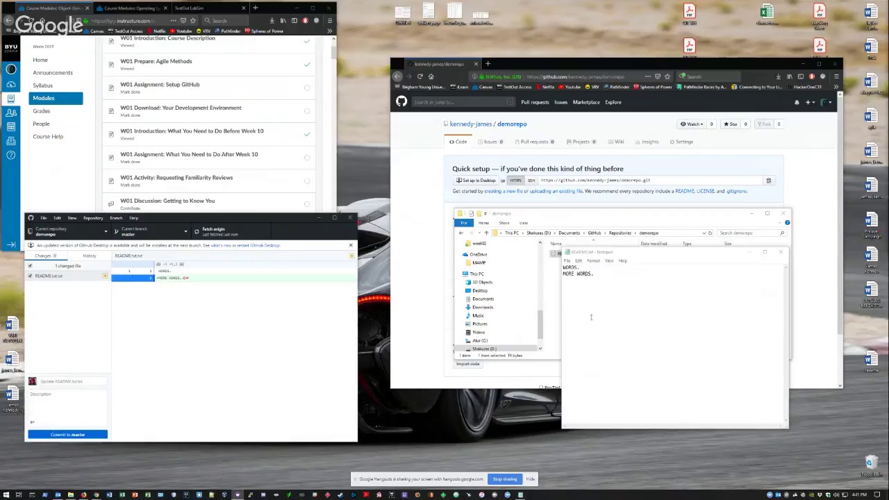Open Canvas Calendar icon in sidebar
This screenshot has height=500, width=889.
pos(11,126)
